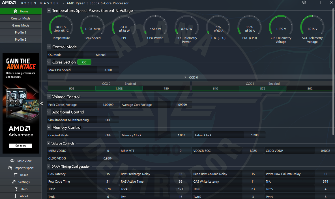
Task: Select Profile 1
Action: tap(21, 32)
